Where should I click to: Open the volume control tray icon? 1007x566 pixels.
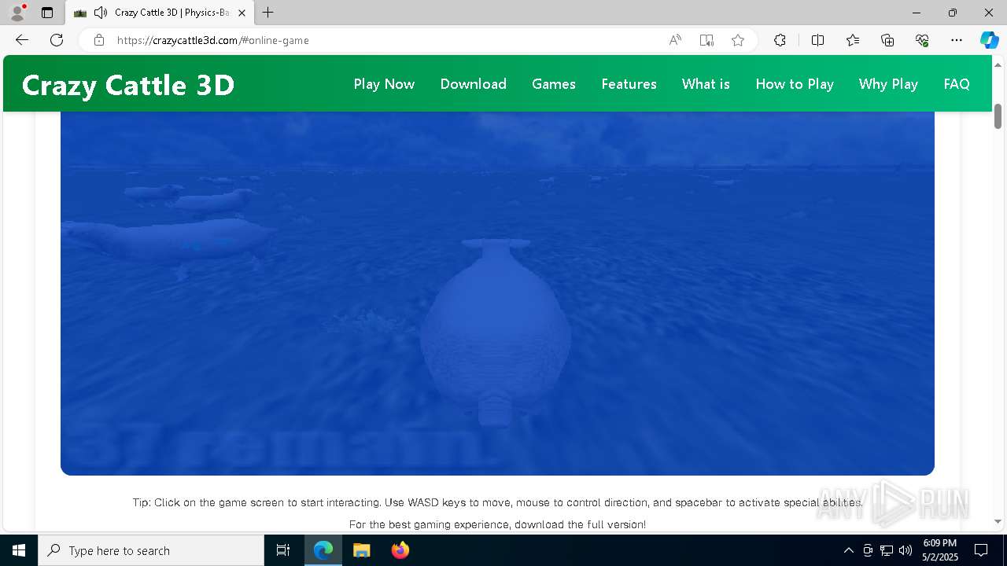point(906,550)
